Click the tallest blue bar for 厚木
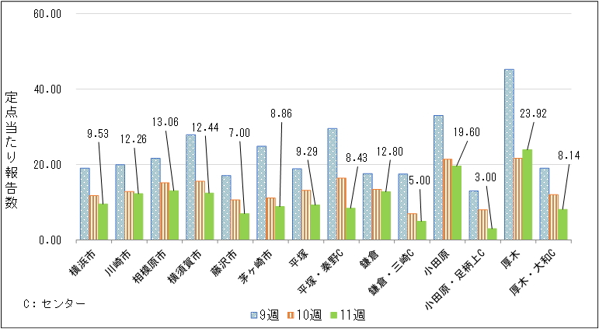The width and height of the screenshot is (599, 329). coord(509,154)
